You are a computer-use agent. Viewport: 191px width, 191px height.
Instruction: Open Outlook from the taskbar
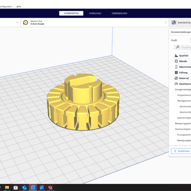(x=24, y=188)
